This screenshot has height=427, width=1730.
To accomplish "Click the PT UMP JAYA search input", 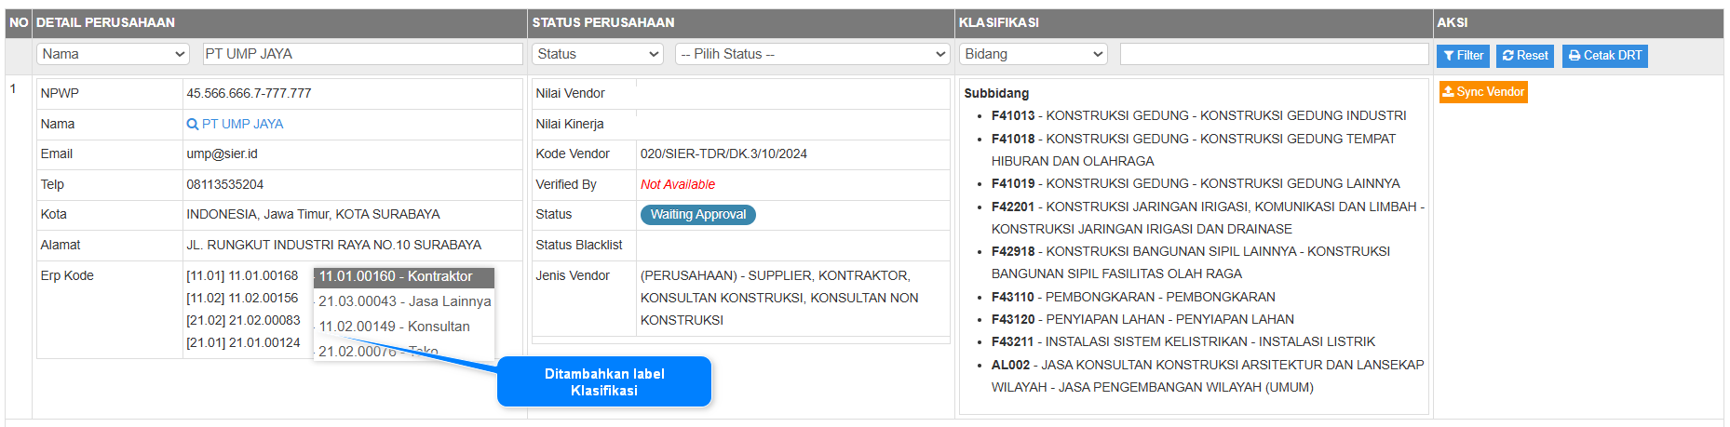I will (x=362, y=54).
